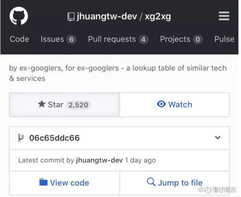Open the hamburger menu icon
This screenshot has width=241, height=197.
[224, 16]
